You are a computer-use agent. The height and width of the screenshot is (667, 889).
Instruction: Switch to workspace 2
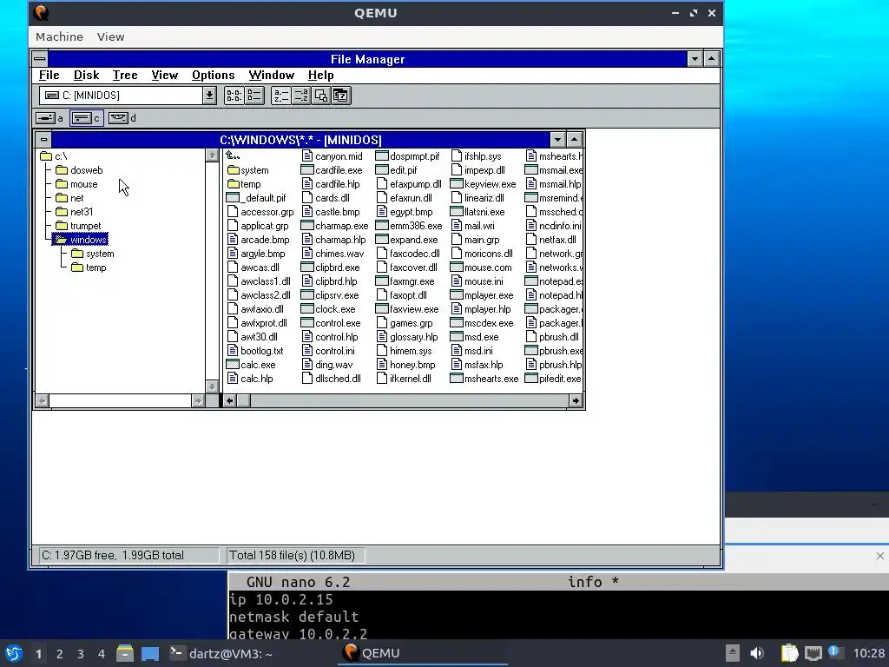click(x=60, y=654)
